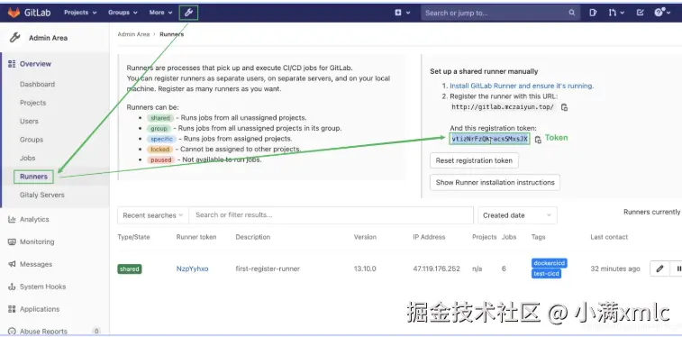The image size is (682, 337).
Task: Open Abuse Reports in sidebar
Action: (43, 332)
